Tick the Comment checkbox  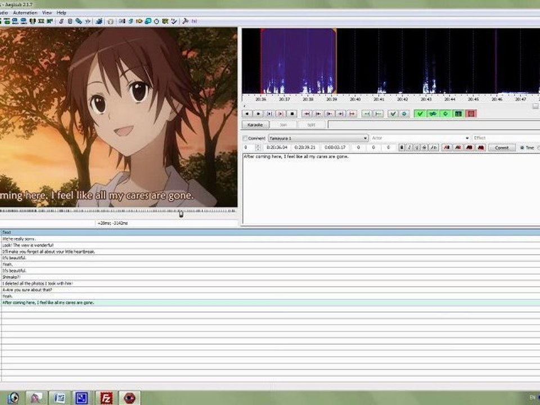click(x=245, y=138)
